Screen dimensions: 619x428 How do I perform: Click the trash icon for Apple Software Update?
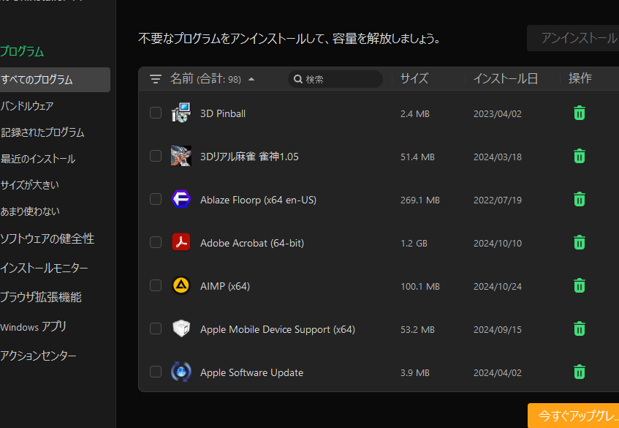pyautogui.click(x=579, y=372)
